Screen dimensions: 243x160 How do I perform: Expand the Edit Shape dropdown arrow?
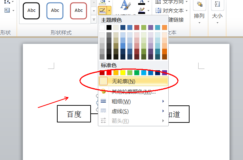[13, 1]
